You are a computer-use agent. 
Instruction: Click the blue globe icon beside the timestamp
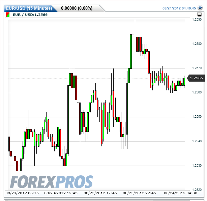click(x=200, y=8)
